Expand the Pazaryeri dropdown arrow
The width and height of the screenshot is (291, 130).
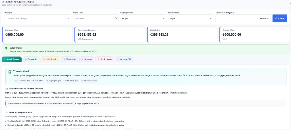(68, 18)
